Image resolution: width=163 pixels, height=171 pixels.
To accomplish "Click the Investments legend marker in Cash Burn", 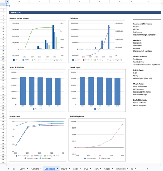I will point(84,60).
